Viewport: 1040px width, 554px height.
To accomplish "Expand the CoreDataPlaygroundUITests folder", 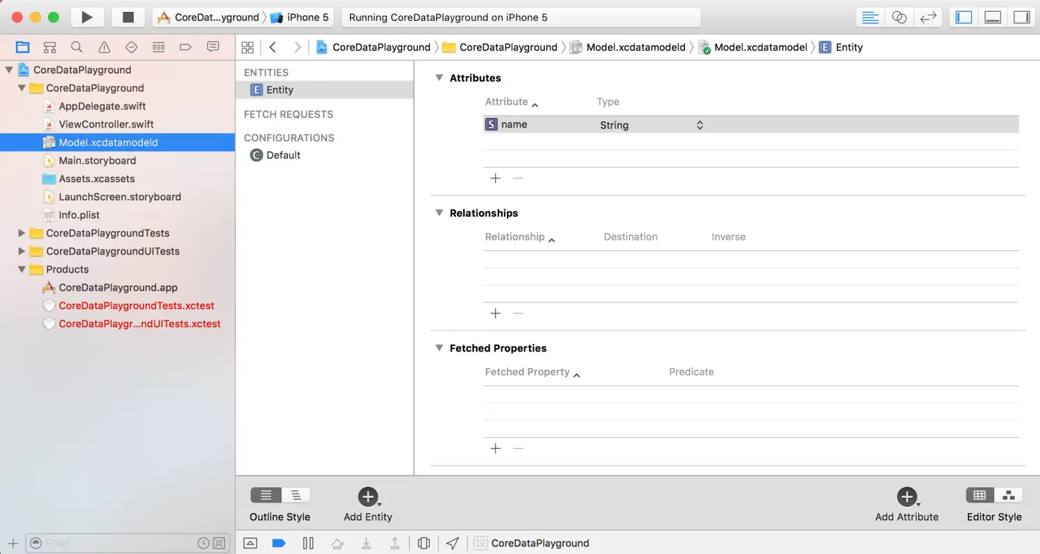I will point(21,251).
